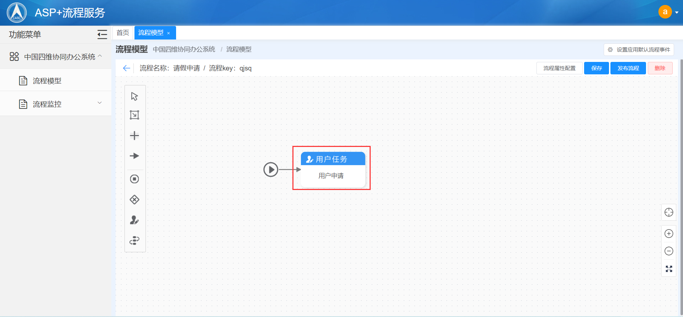The image size is (683, 317).
Task: Pick the space tool plus icon
Action: pyautogui.click(x=134, y=136)
